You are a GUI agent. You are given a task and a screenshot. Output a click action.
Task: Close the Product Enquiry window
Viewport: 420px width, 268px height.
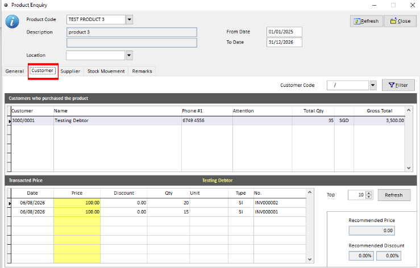click(413, 5)
